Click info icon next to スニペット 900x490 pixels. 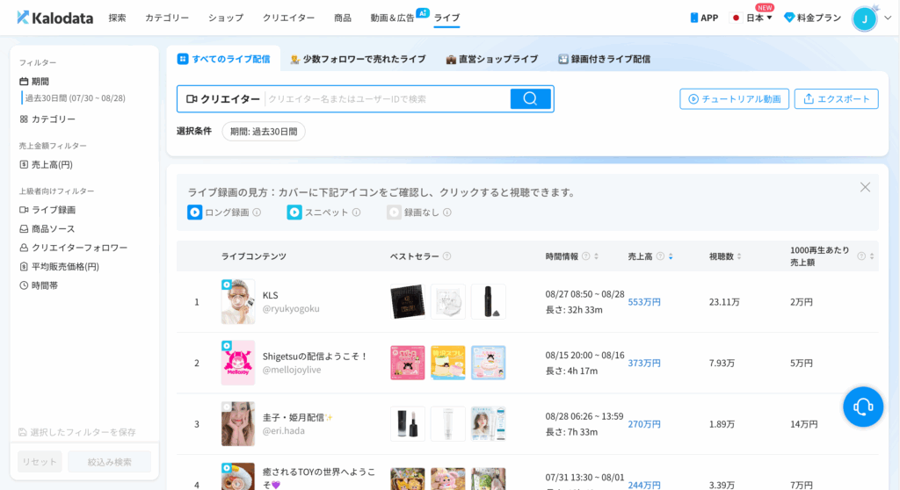pyautogui.click(x=357, y=213)
